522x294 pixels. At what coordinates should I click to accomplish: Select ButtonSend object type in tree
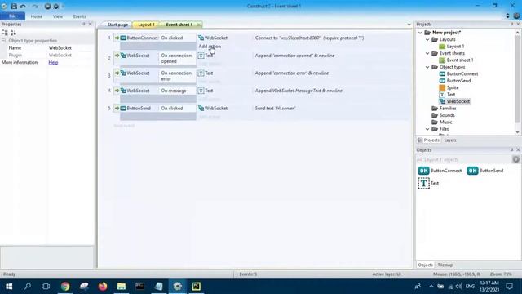pos(458,81)
